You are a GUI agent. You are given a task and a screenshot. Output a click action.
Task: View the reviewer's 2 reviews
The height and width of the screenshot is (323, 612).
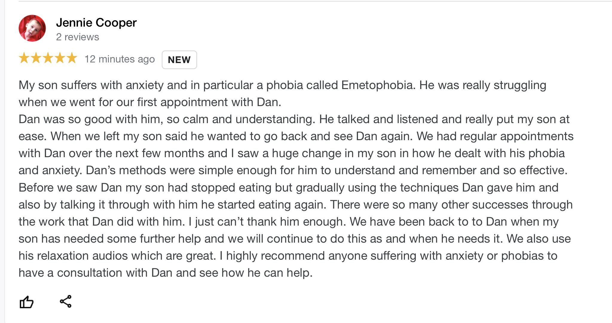pos(77,37)
